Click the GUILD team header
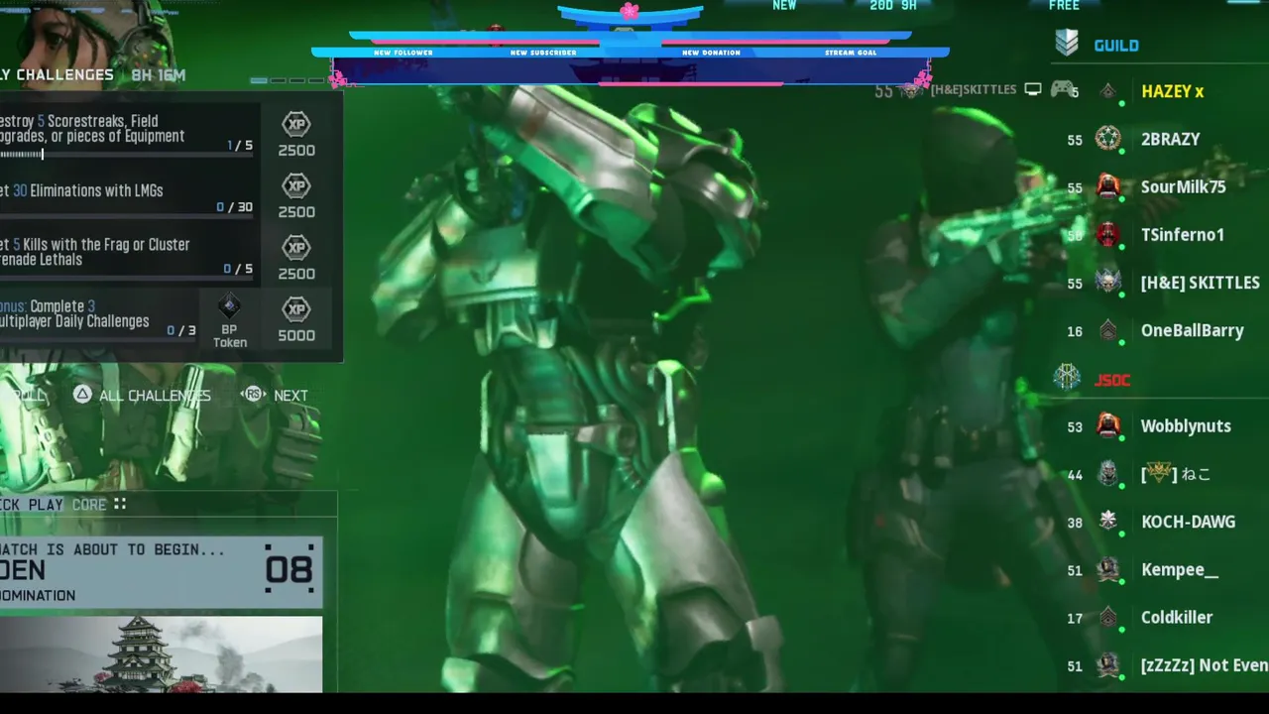The width and height of the screenshot is (1269, 714). tap(1116, 45)
